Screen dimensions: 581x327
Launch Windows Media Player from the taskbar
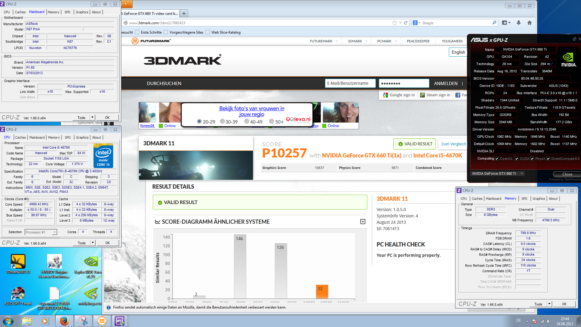pyautogui.click(x=45, y=321)
